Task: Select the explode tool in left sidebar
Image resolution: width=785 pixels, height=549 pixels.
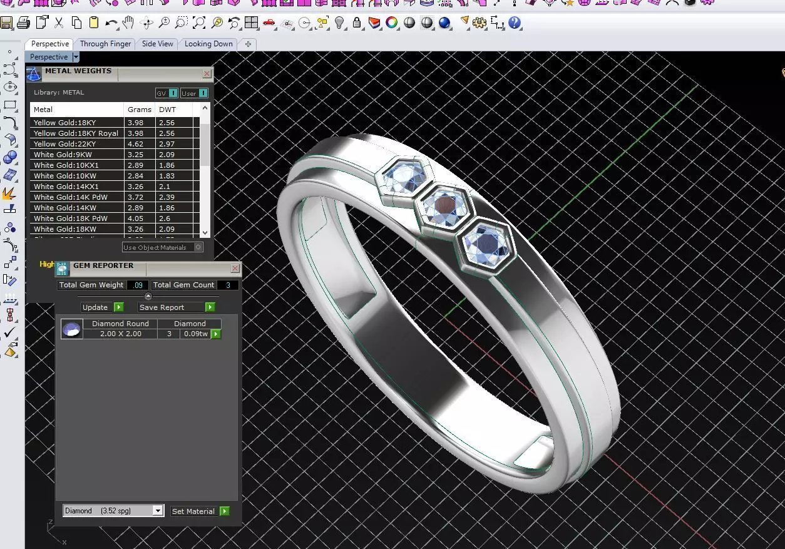Action: [x=10, y=193]
